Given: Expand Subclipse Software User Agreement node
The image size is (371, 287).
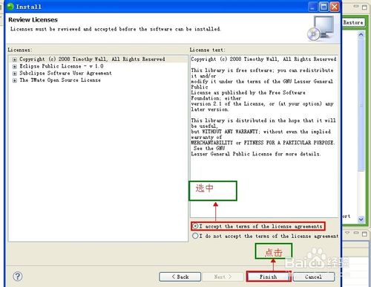Looking at the screenshot, I should 15,74.
